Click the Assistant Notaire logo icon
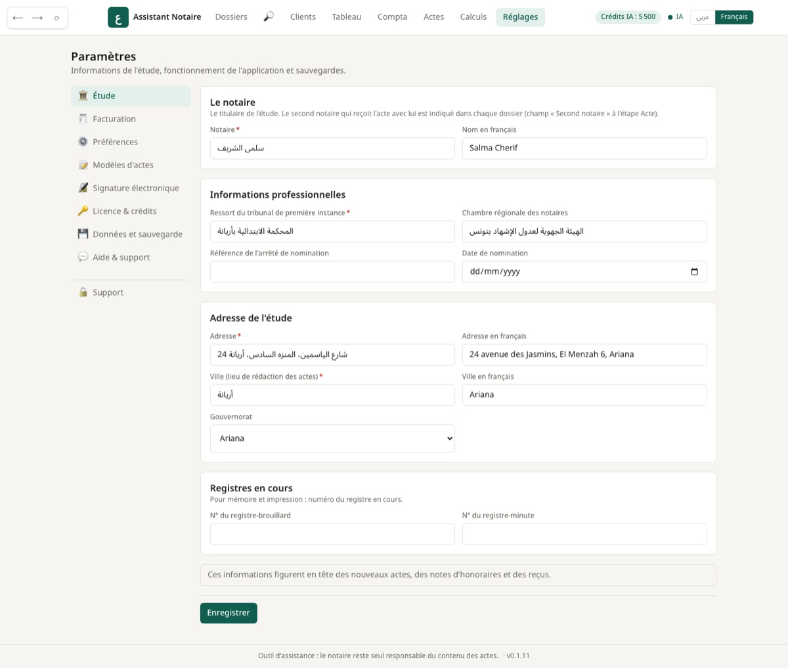Image resolution: width=788 pixels, height=668 pixels. tap(118, 17)
